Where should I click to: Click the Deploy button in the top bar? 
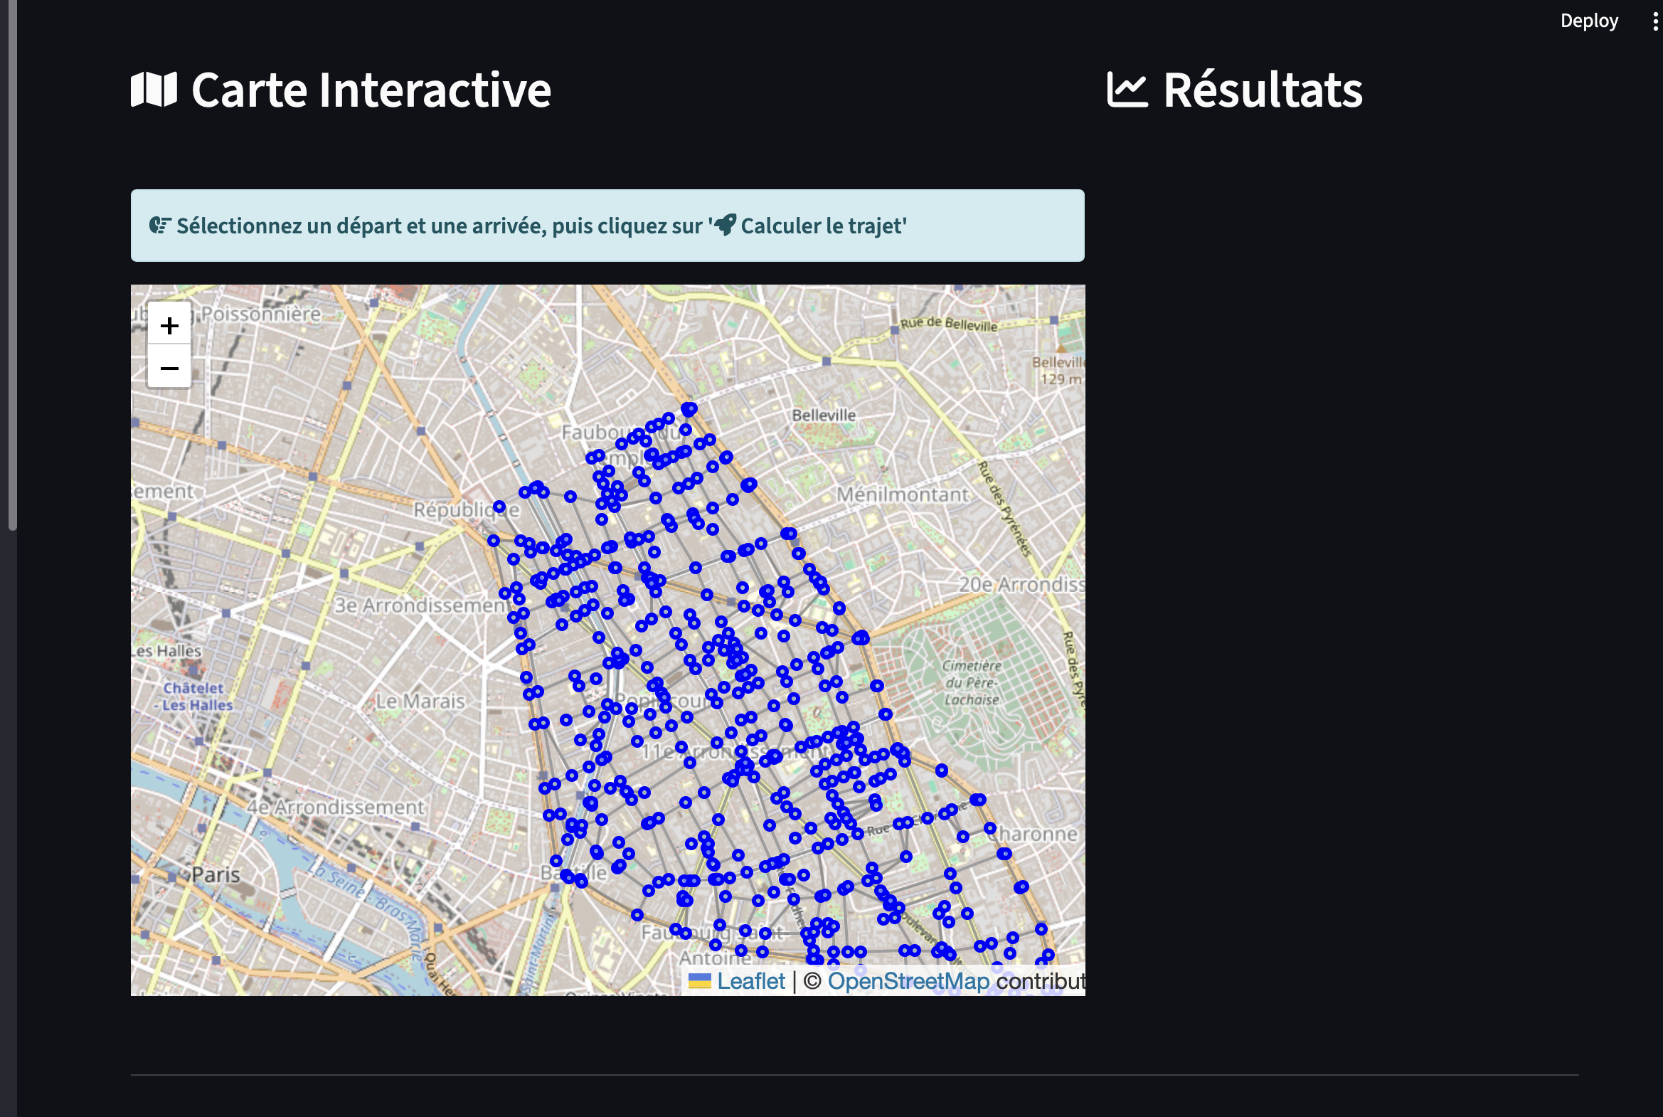click(1589, 21)
